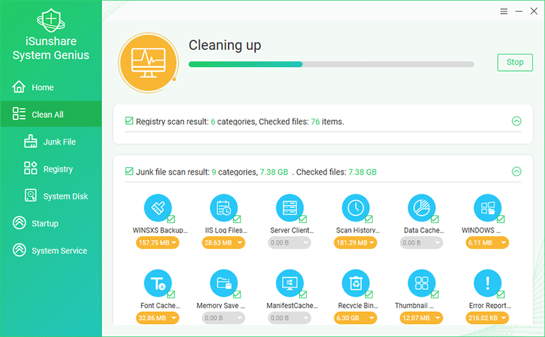The image size is (545, 337).
Task: Uncheck the Scan History checkbox
Action: (x=369, y=219)
